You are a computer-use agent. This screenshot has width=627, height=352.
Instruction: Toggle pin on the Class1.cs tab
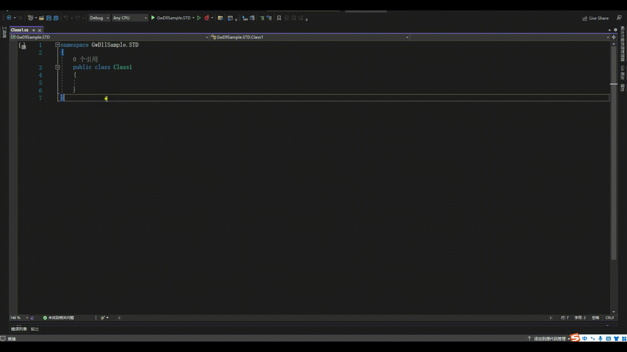pos(34,30)
